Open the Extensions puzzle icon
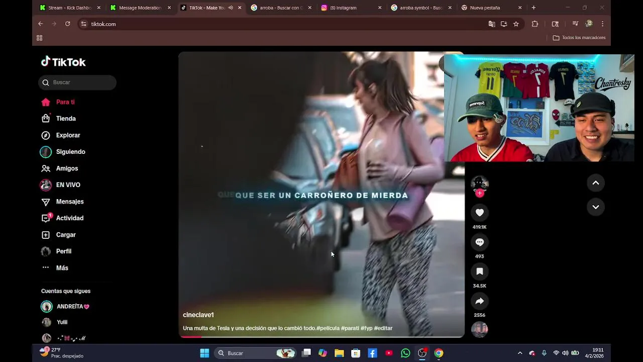 tap(534, 24)
